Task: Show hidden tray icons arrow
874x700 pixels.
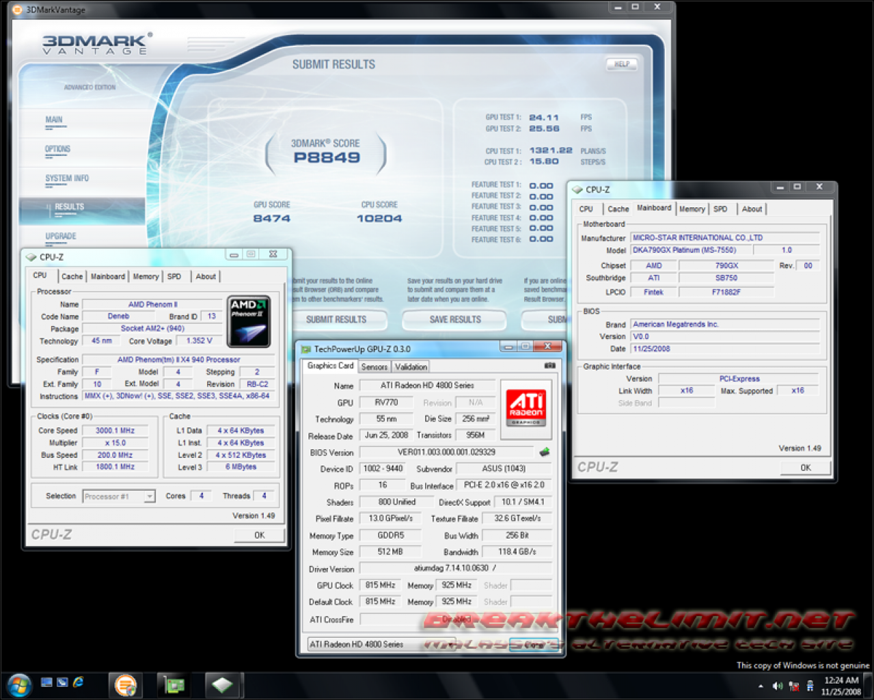Action: (x=761, y=686)
